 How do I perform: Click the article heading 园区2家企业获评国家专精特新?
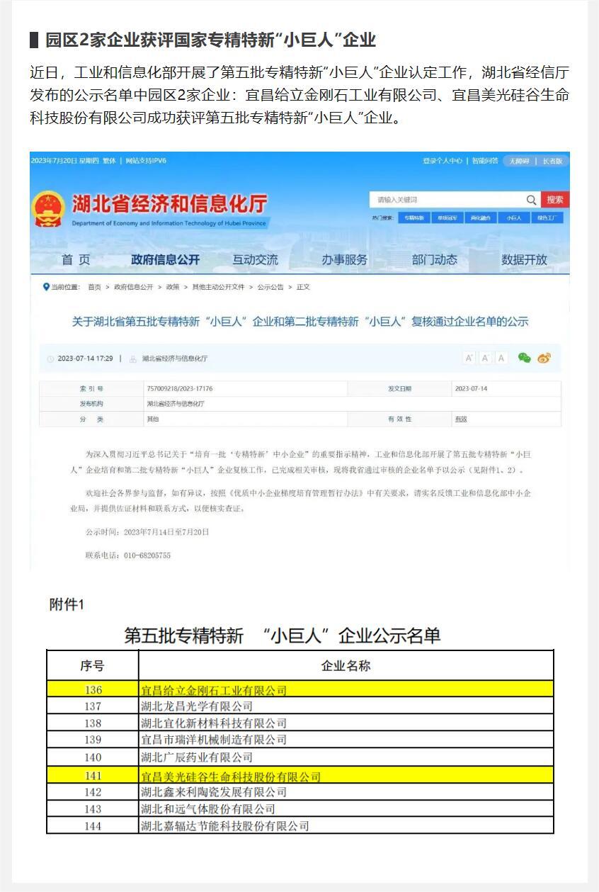click(x=210, y=40)
